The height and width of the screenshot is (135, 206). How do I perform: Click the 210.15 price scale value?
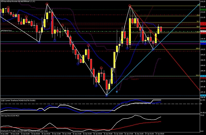tap(203, 39)
